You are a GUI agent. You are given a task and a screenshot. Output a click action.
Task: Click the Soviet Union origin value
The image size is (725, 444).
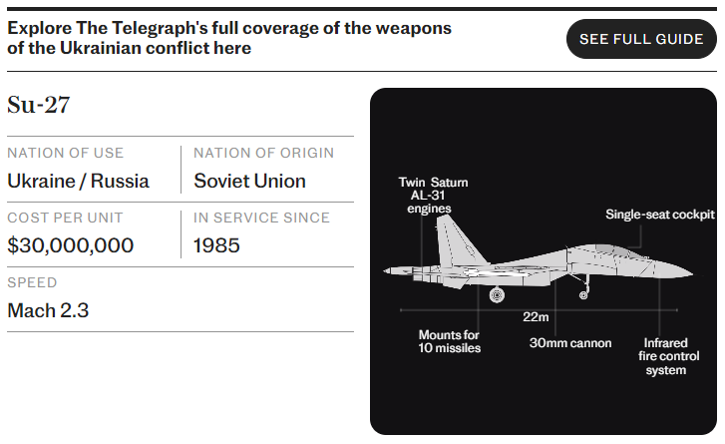[249, 181]
